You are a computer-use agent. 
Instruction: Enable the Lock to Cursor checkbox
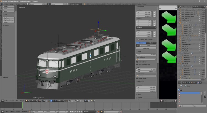(x=137, y=62)
